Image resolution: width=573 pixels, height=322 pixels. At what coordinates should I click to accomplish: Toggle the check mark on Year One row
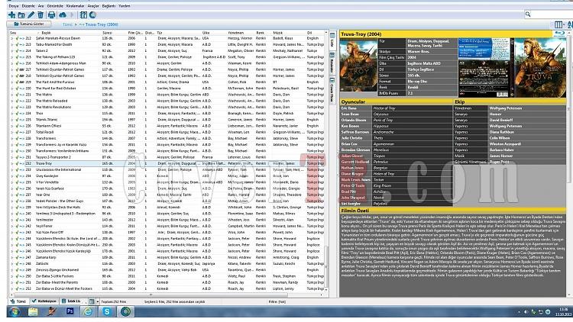pyautogui.click(x=17, y=195)
